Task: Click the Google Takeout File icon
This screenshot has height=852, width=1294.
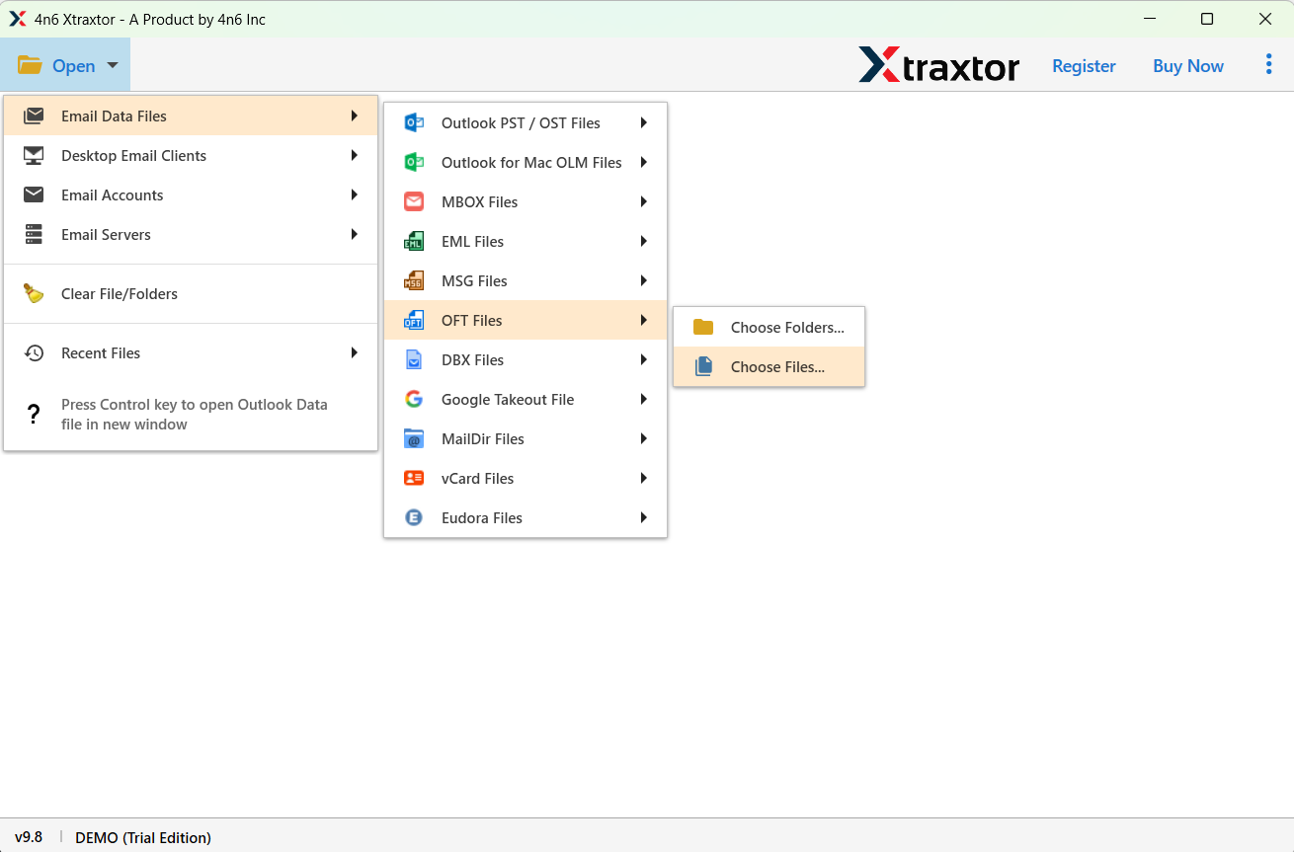Action: tap(413, 399)
